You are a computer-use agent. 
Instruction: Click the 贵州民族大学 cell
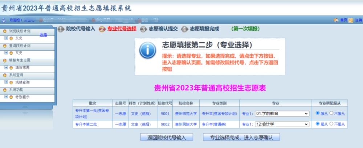(186, 124)
